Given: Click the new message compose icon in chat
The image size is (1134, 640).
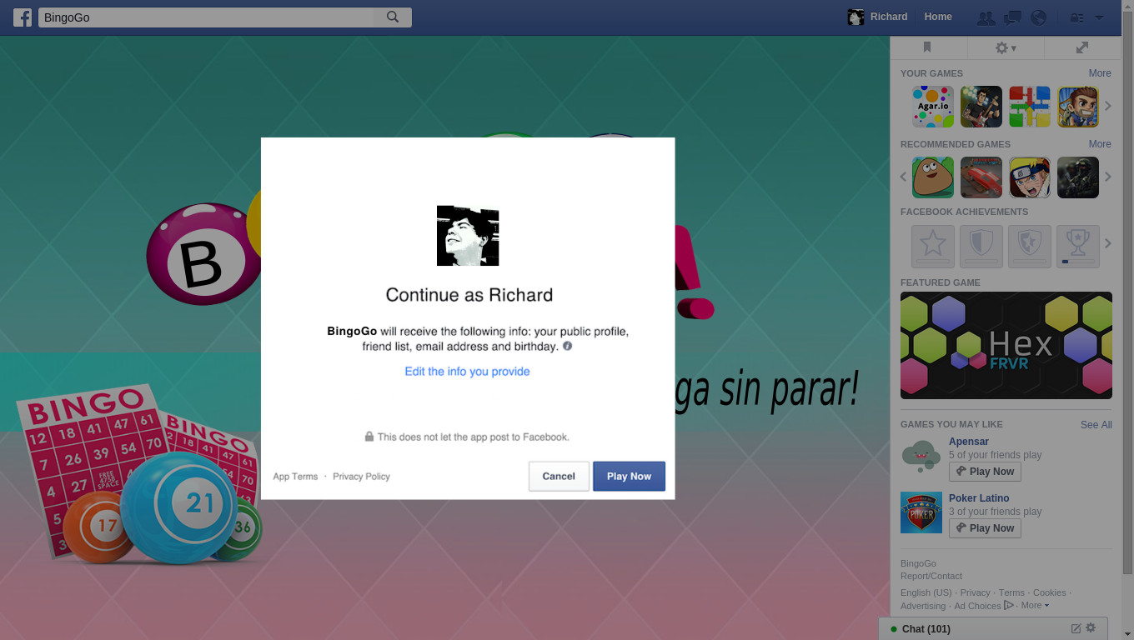Looking at the screenshot, I should click(x=1076, y=628).
